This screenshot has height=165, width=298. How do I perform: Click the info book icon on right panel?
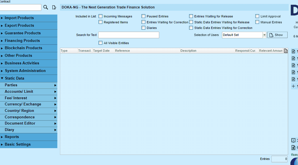(293, 140)
